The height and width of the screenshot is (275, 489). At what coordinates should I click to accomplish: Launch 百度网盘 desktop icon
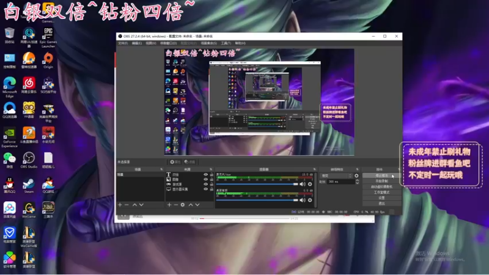coord(9,210)
